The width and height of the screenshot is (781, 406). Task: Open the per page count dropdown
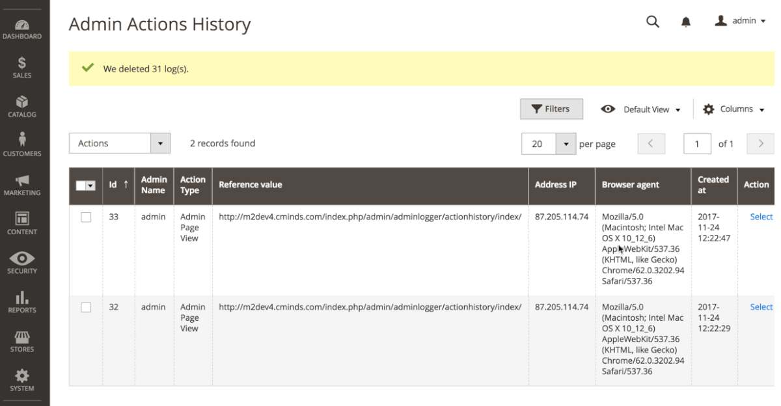tap(566, 144)
